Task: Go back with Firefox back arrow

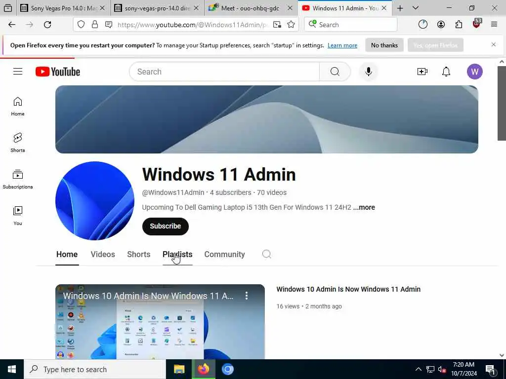Action: 12,25
